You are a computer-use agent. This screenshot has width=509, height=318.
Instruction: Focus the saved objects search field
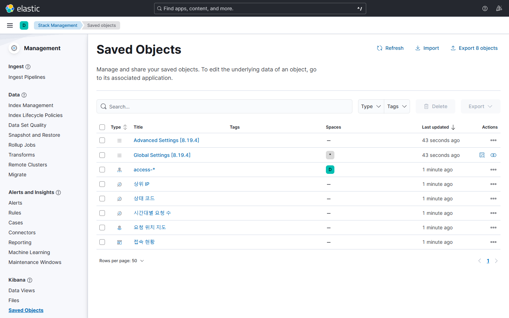pos(224,106)
